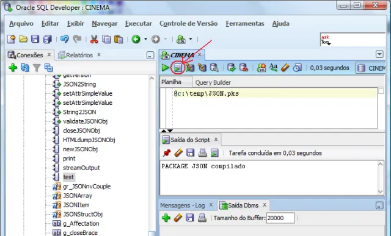The image size is (391, 236).
Task: Select the JSON2String tree node
Action: [79, 84]
